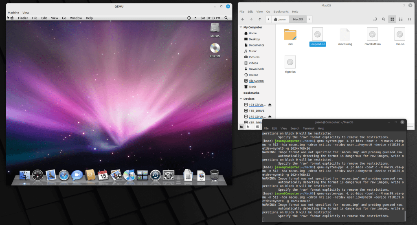Launch iTunes in the dock
Viewport: 417px width, 225px height.
click(x=129, y=175)
